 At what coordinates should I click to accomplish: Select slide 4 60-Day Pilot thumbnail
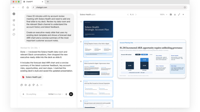pyautogui.click(x=98, y=89)
